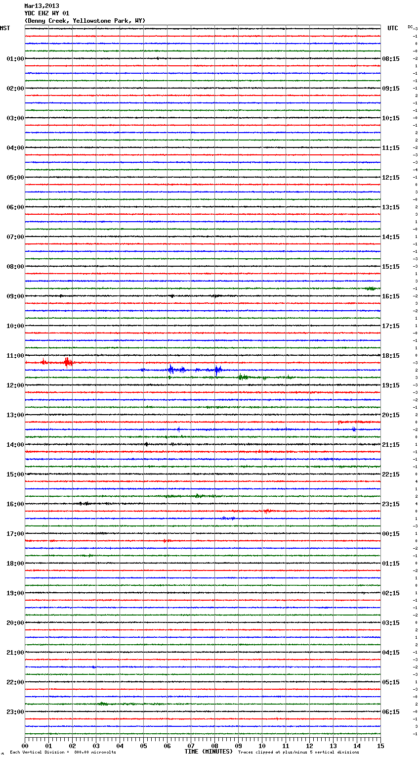Select the 10:00 MST time label
This screenshot has height=759, width=420.
click(15, 326)
